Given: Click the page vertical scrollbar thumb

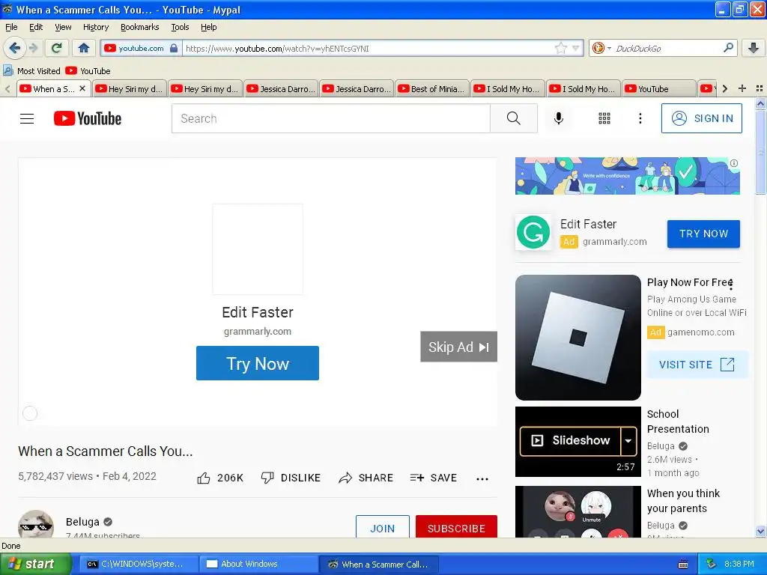Looking at the screenshot, I should (760, 152).
